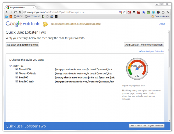The width and height of the screenshot is (174, 134).
Task: Click the Bold 700 italic sample sentence
Action: (x=84, y=82)
